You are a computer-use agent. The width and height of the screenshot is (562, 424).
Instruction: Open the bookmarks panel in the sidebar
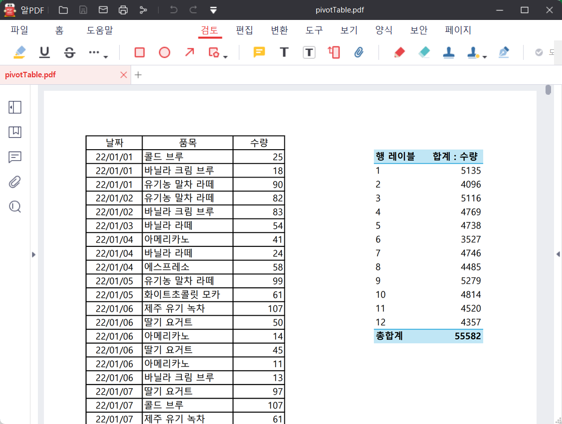[15, 132]
